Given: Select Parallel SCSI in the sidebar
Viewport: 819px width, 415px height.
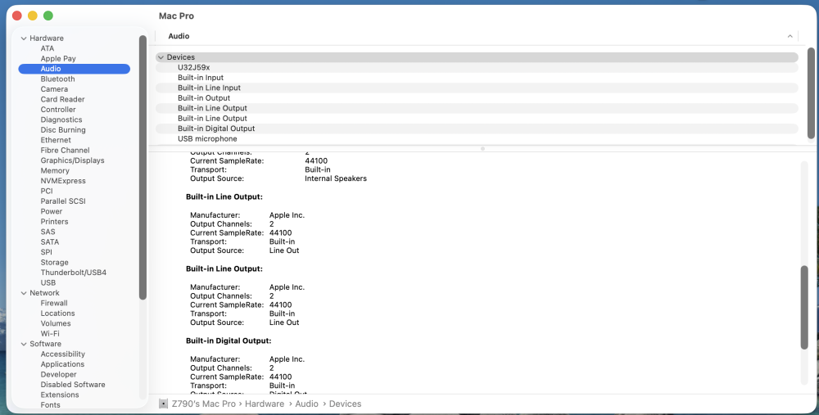Looking at the screenshot, I should point(63,201).
